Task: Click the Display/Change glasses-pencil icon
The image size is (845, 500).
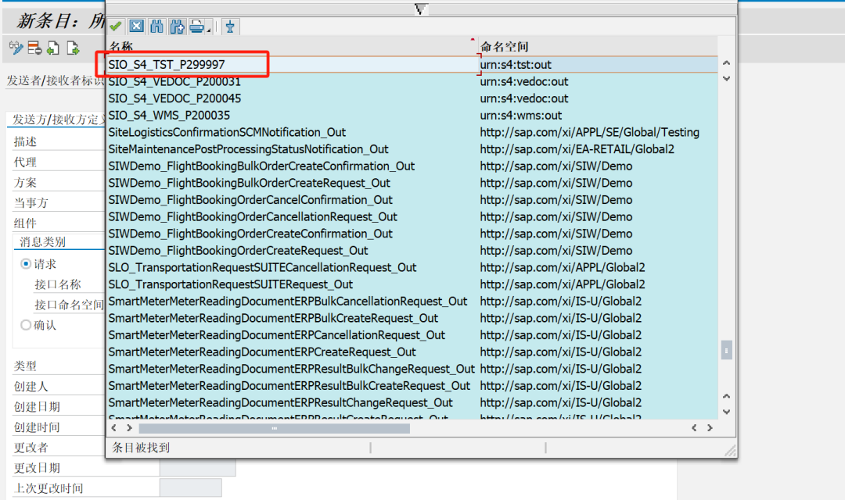Action: [x=16, y=48]
